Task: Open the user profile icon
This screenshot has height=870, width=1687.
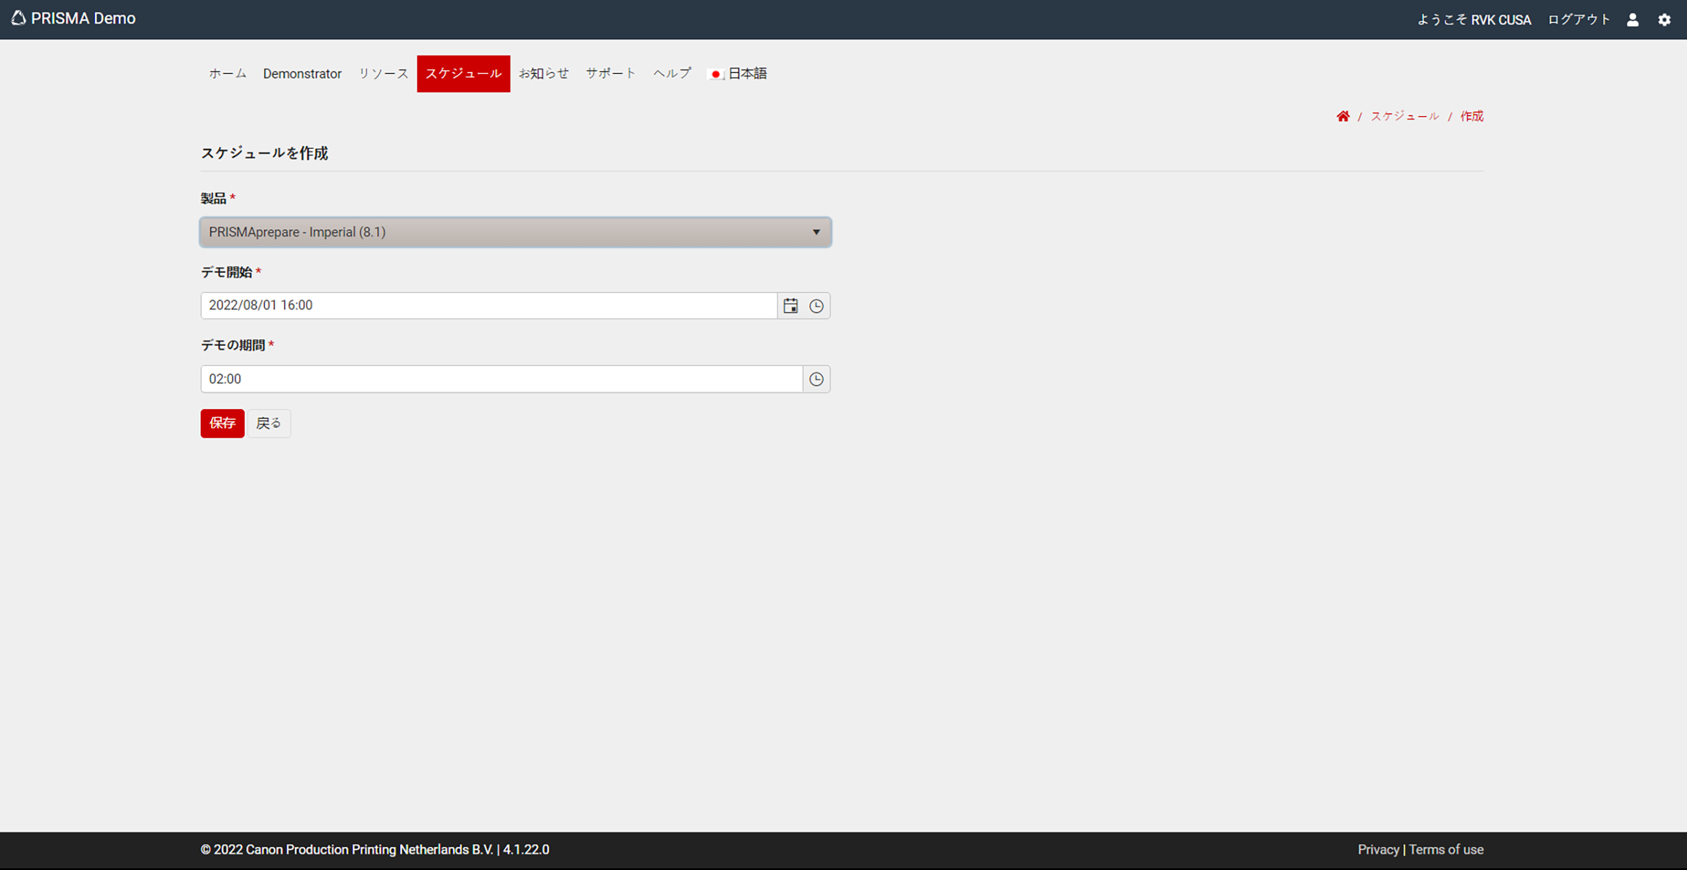Action: click(x=1632, y=20)
